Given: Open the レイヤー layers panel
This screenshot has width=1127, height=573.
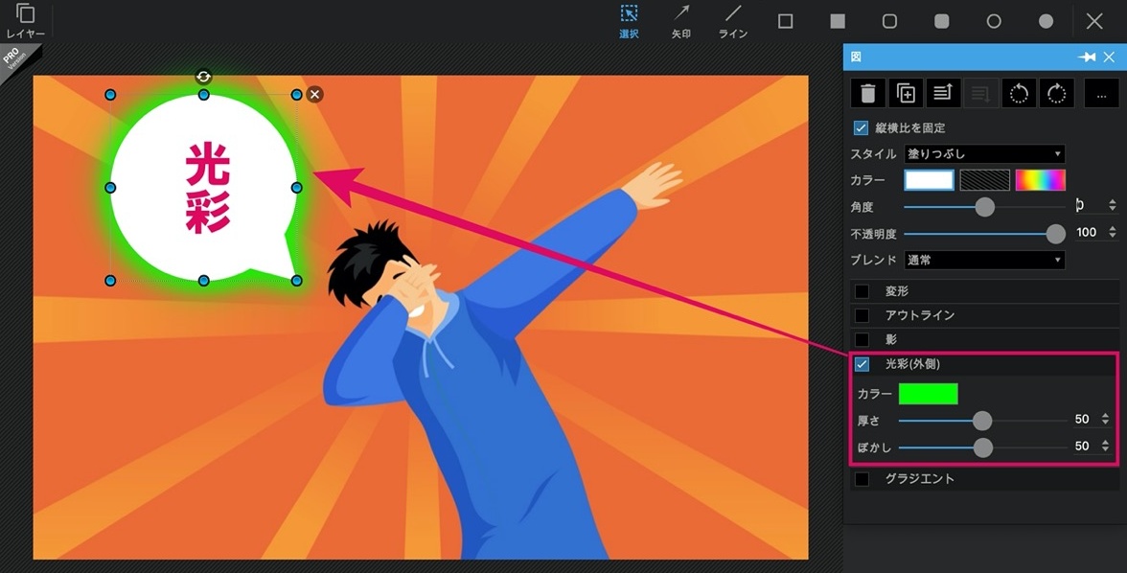Looking at the screenshot, I should click(x=25, y=21).
